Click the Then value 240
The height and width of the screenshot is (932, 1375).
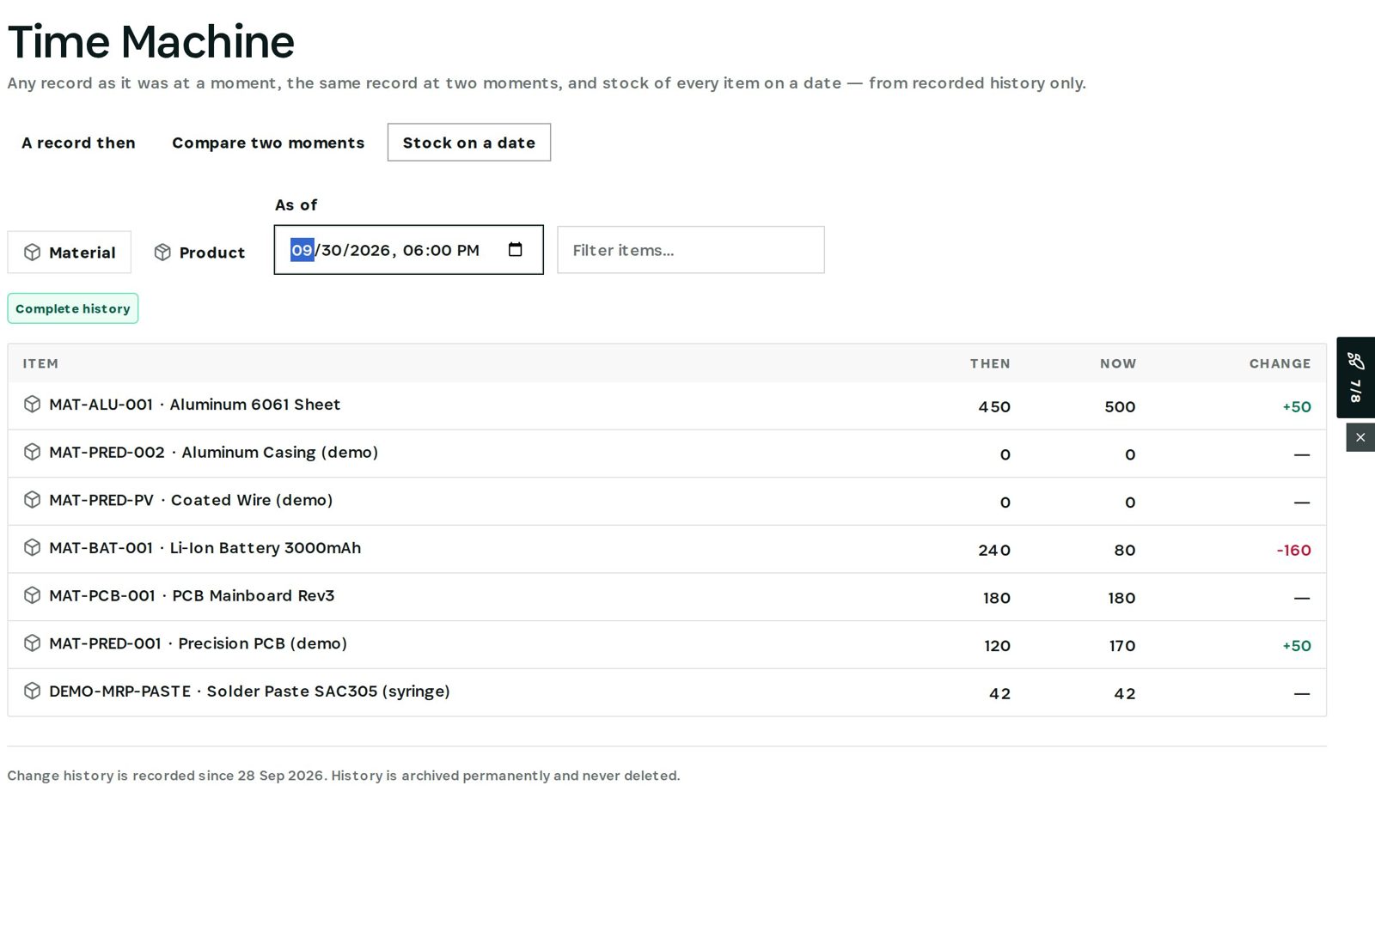point(994,551)
